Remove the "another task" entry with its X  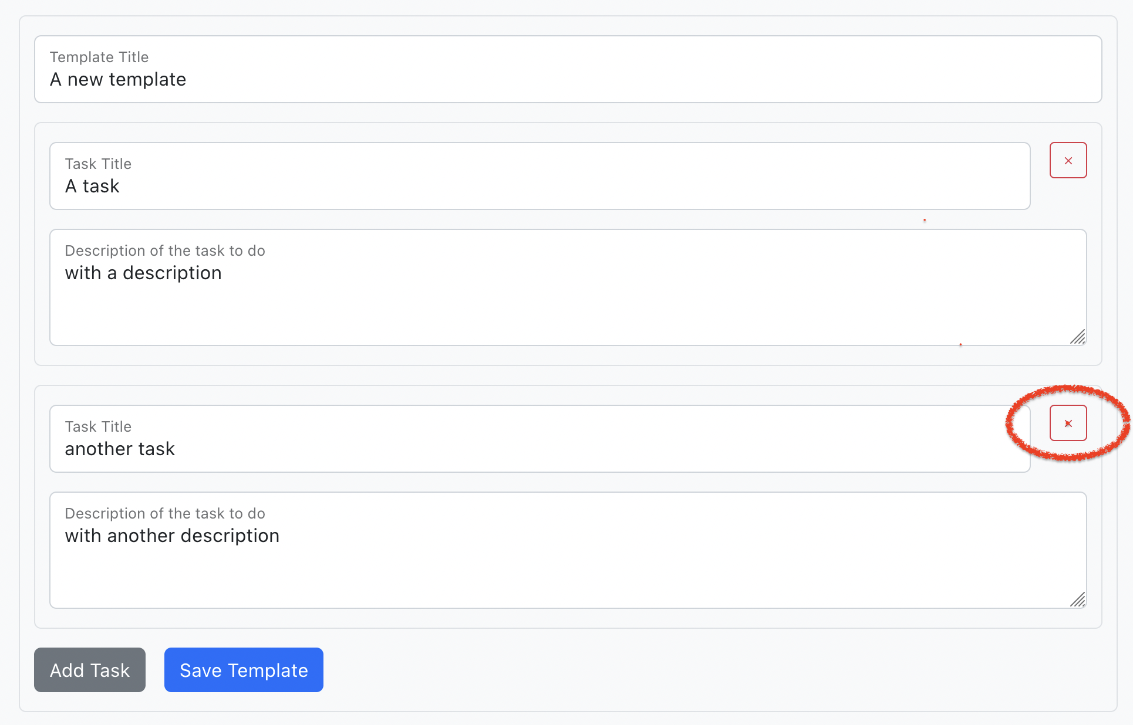pos(1068,423)
